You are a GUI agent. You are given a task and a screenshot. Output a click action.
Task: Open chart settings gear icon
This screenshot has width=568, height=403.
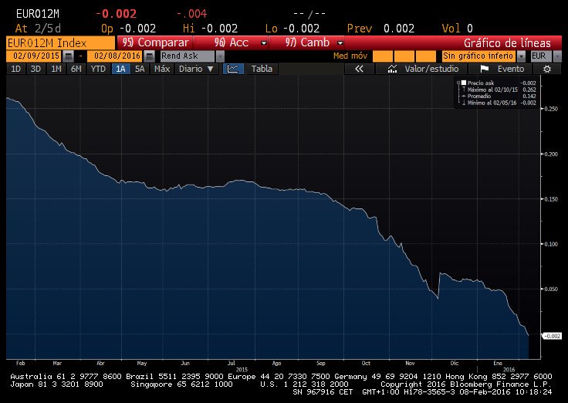547,69
